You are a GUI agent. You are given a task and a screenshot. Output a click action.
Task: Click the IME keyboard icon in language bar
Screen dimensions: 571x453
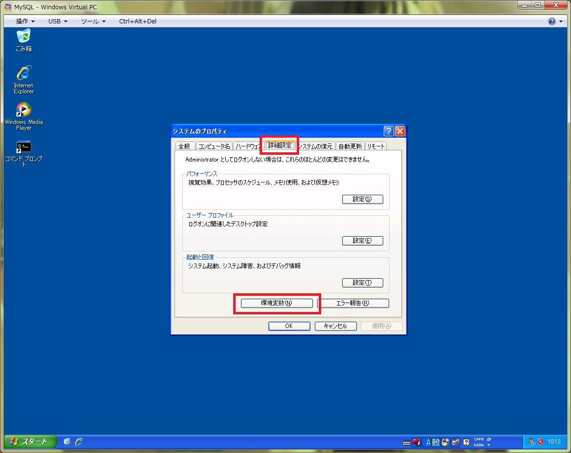(x=407, y=442)
